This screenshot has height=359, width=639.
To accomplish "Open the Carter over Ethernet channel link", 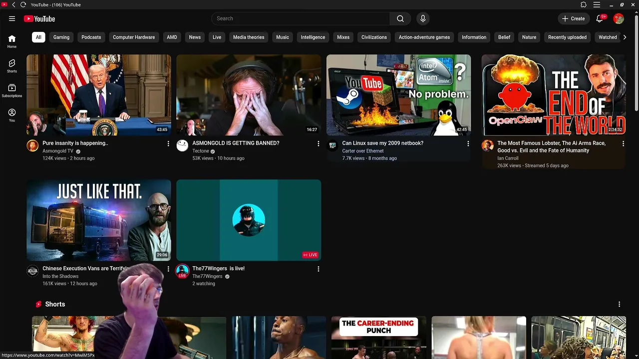I will (x=363, y=151).
